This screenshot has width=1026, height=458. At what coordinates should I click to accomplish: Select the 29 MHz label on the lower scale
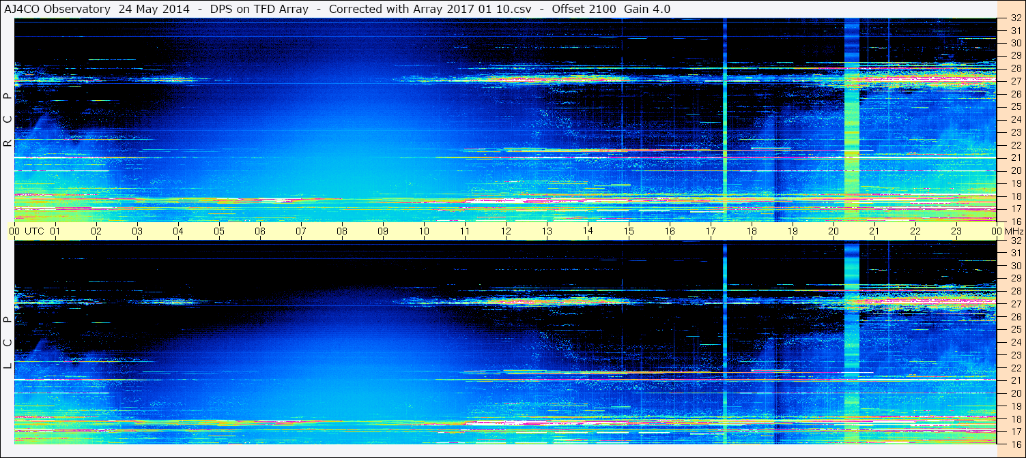1016,278
